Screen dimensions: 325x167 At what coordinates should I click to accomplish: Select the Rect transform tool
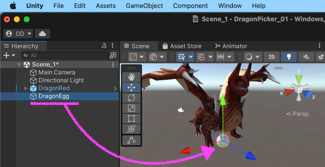pos(131,119)
